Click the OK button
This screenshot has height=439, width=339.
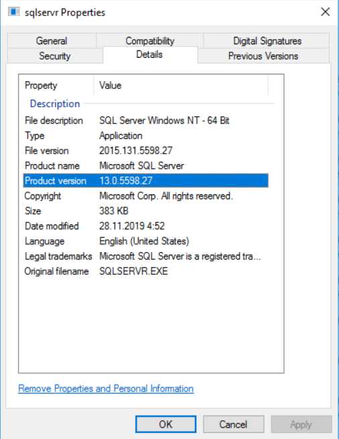(x=165, y=424)
